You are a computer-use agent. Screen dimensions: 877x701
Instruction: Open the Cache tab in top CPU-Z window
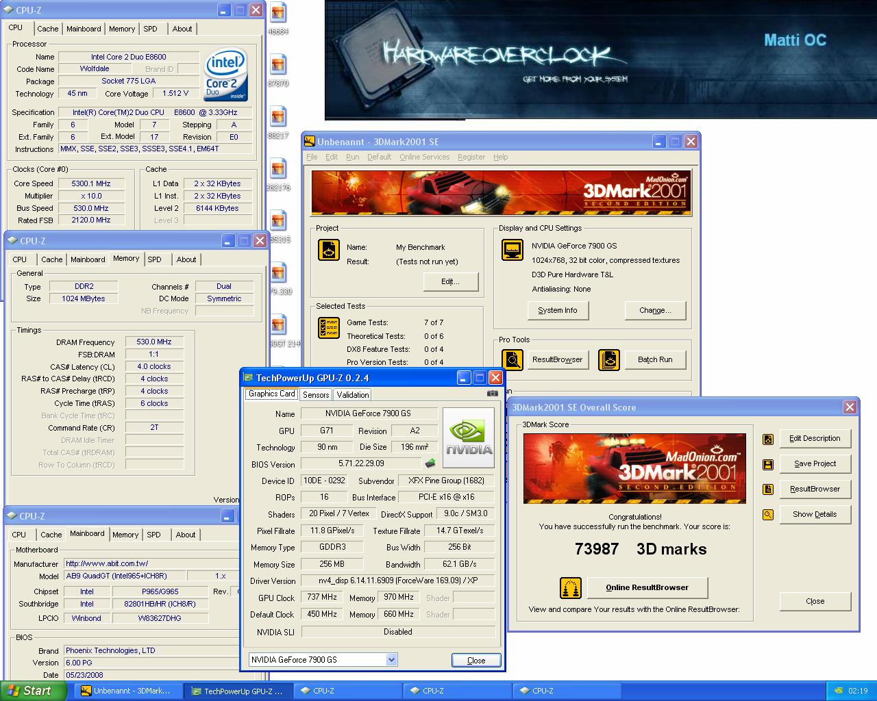[x=47, y=29]
